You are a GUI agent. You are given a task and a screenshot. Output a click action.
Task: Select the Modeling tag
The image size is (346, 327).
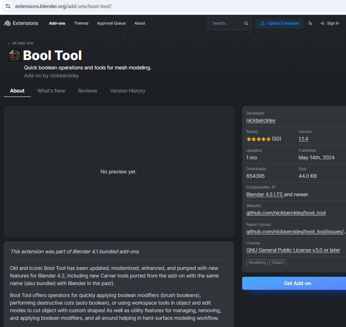[x=257, y=262]
